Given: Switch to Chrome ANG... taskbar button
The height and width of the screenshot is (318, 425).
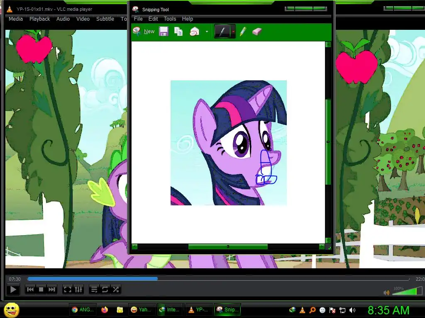Looking at the screenshot, I should [83, 310].
